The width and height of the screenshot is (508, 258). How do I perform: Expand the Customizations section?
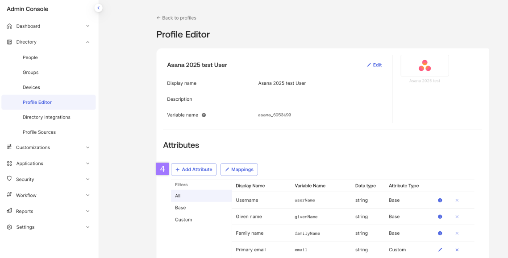click(x=87, y=147)
